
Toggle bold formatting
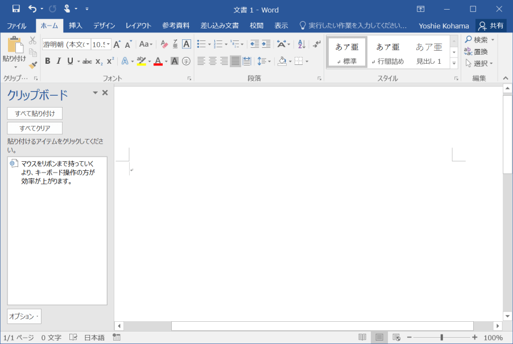pos(48,61)
